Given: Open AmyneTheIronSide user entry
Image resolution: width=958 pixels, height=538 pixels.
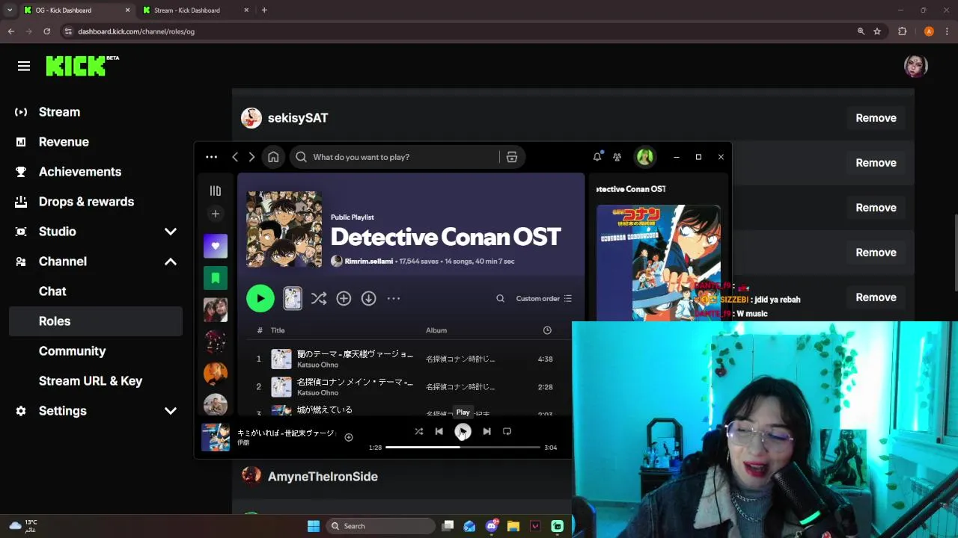Looking at the screenshot, I should (x=309, y=477).
